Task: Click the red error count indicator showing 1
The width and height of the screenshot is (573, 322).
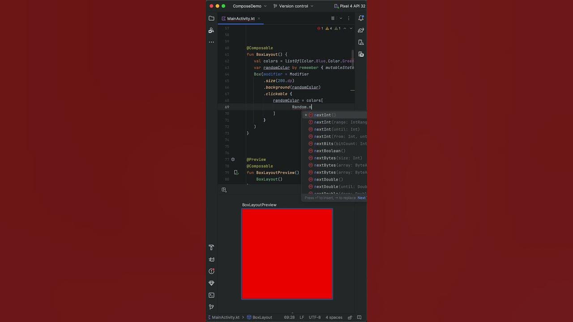Action: (x=320, y=29)
